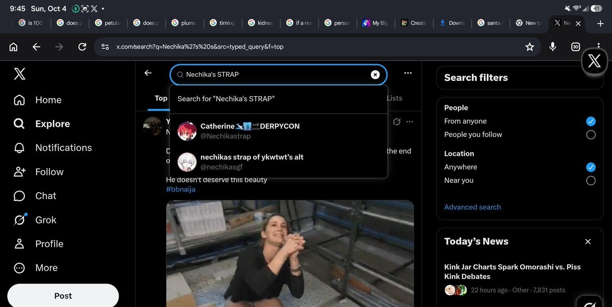Clear the search box with X button
This screenshot has width=612, height=307.
[375, 74]
